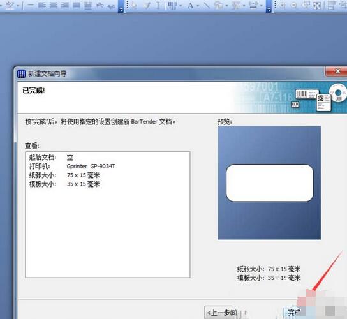Apply center text alignment
Viewport: 347px width, 319px height.
[54, 5]
